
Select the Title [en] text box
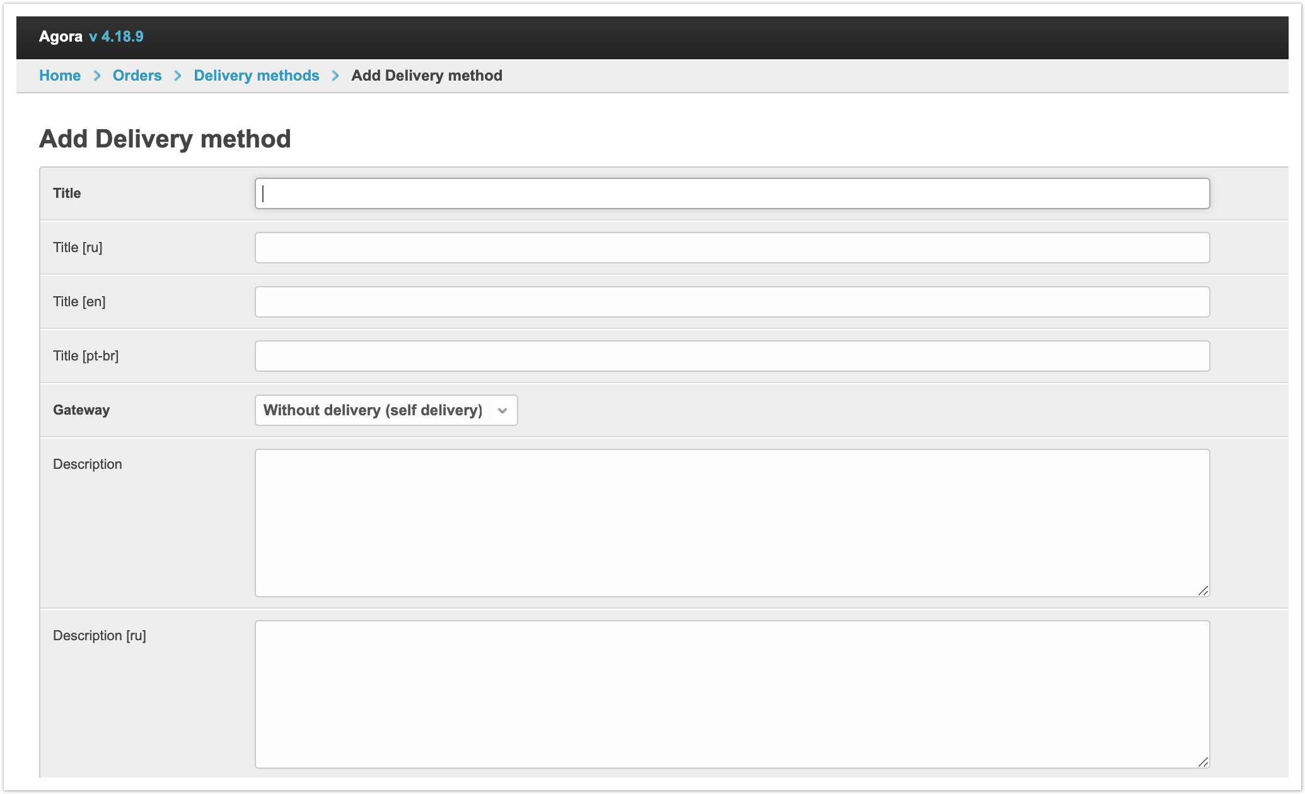point(731,302)
